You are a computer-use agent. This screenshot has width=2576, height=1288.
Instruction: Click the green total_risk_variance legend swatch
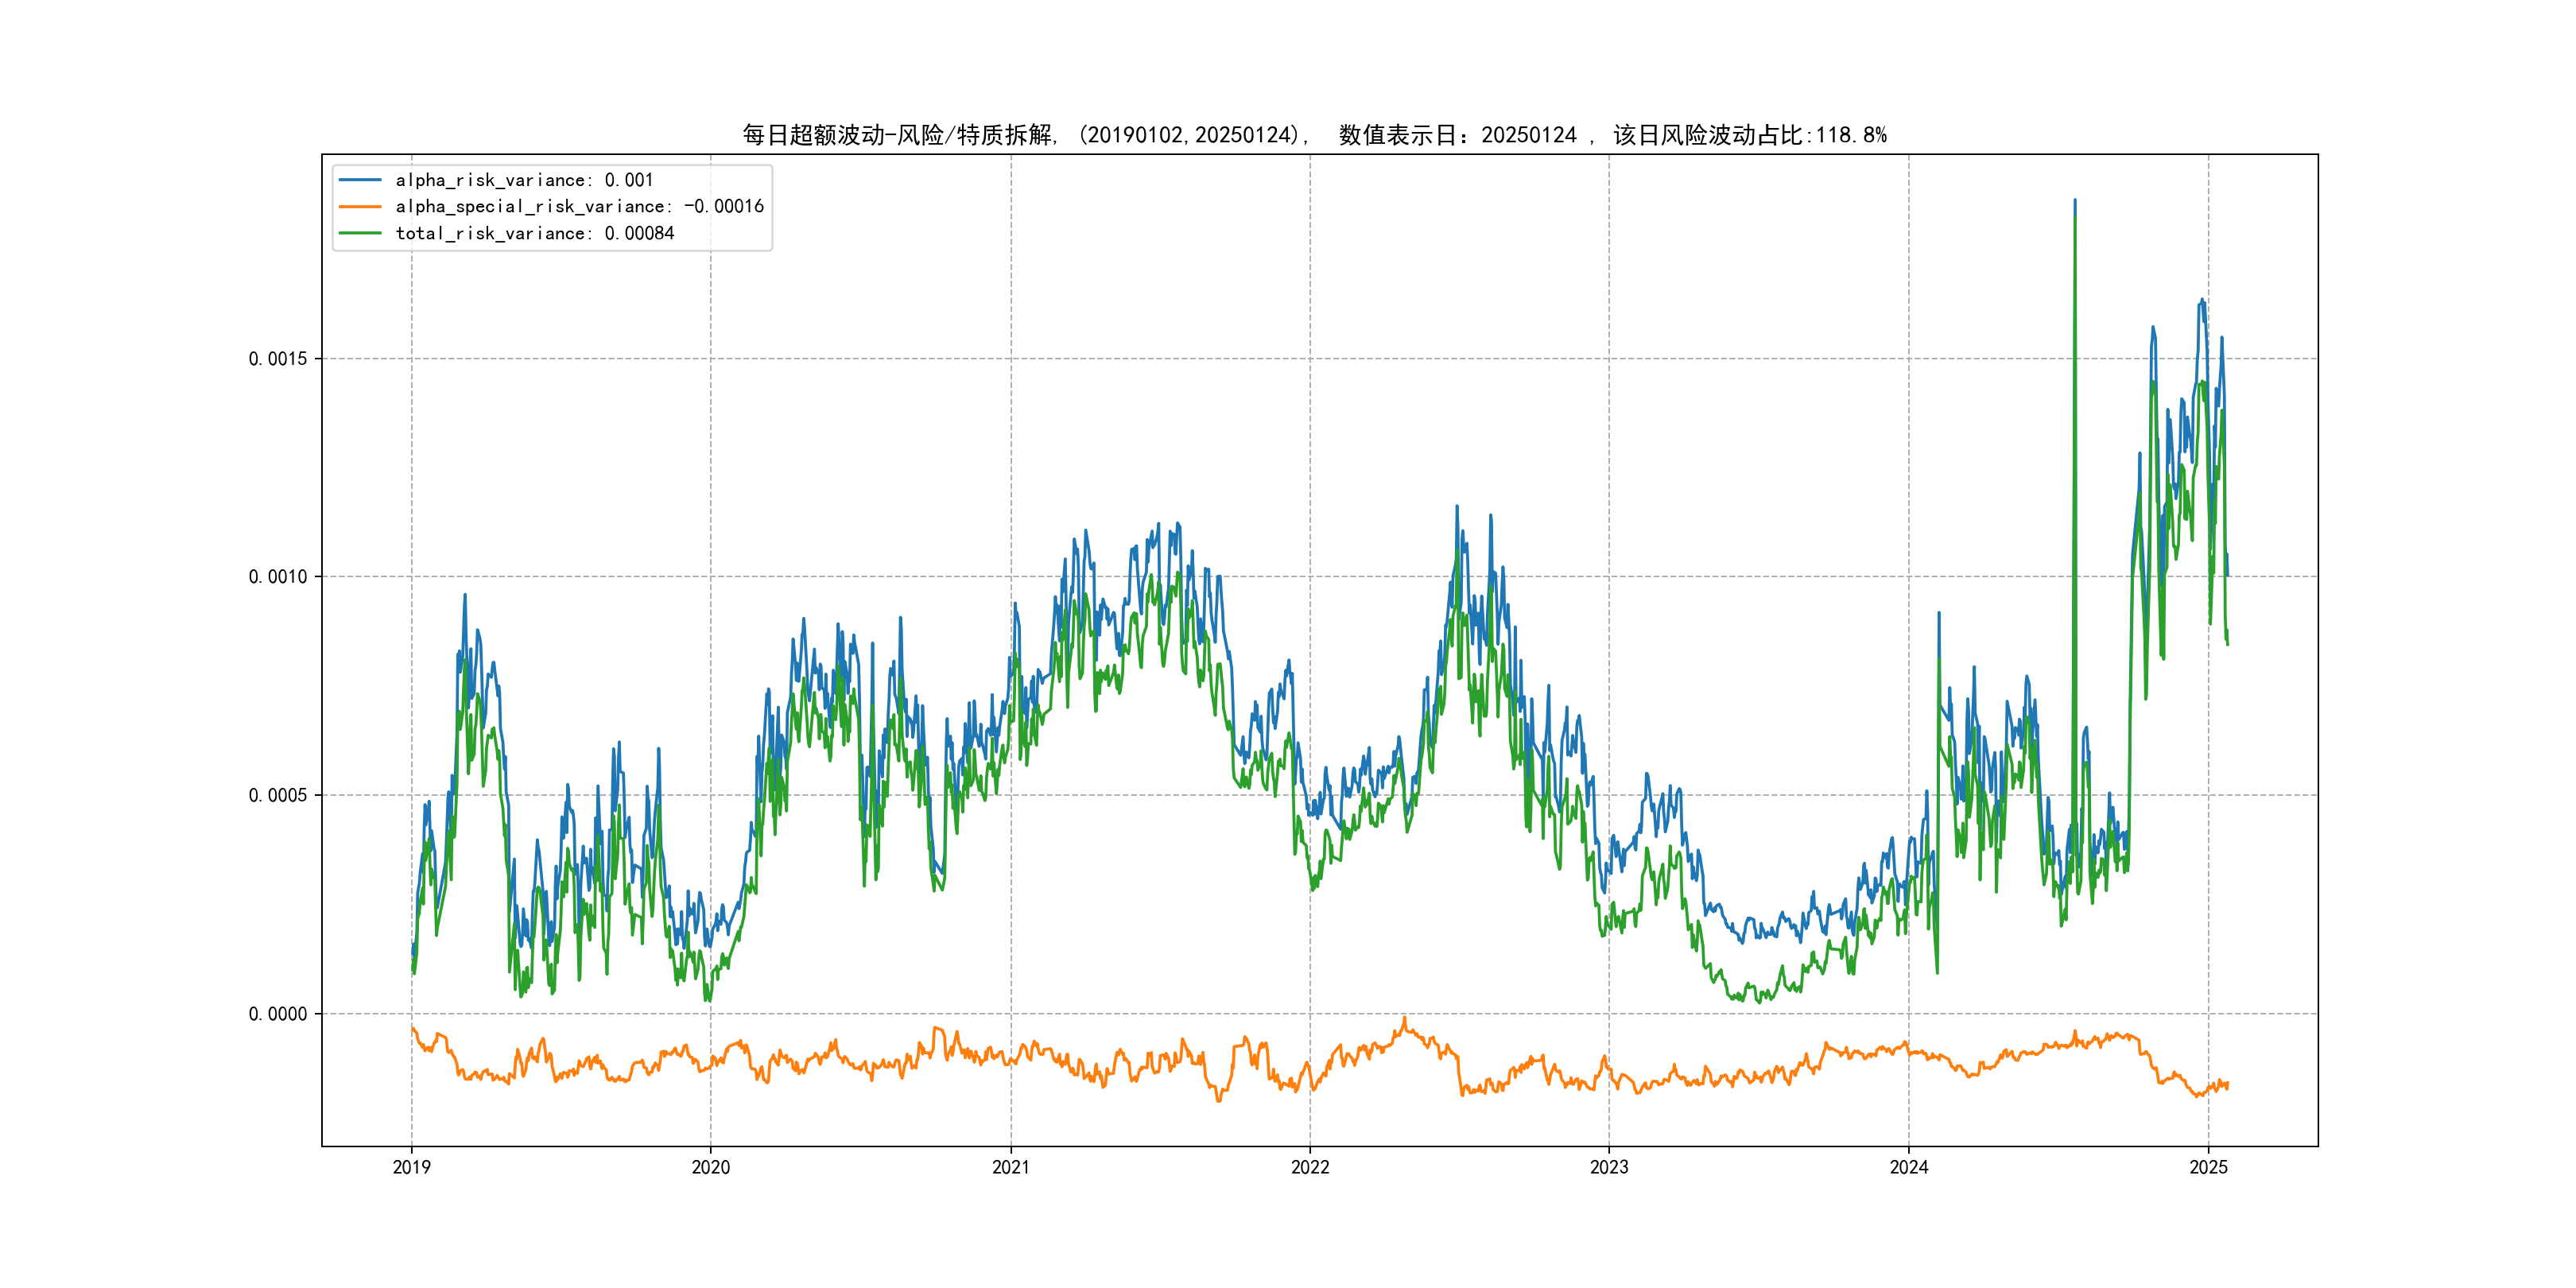pyautogui.click(x=360, y=233)
